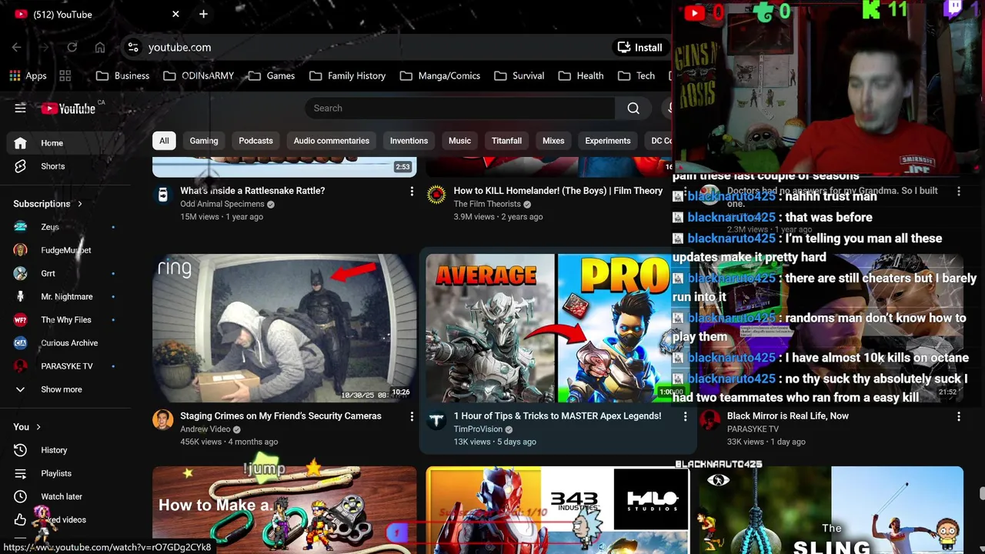The width and height of the screenshot is (985, 554).
Task: Open the Apps bookmarks shortcut
Action: point(28,76)
